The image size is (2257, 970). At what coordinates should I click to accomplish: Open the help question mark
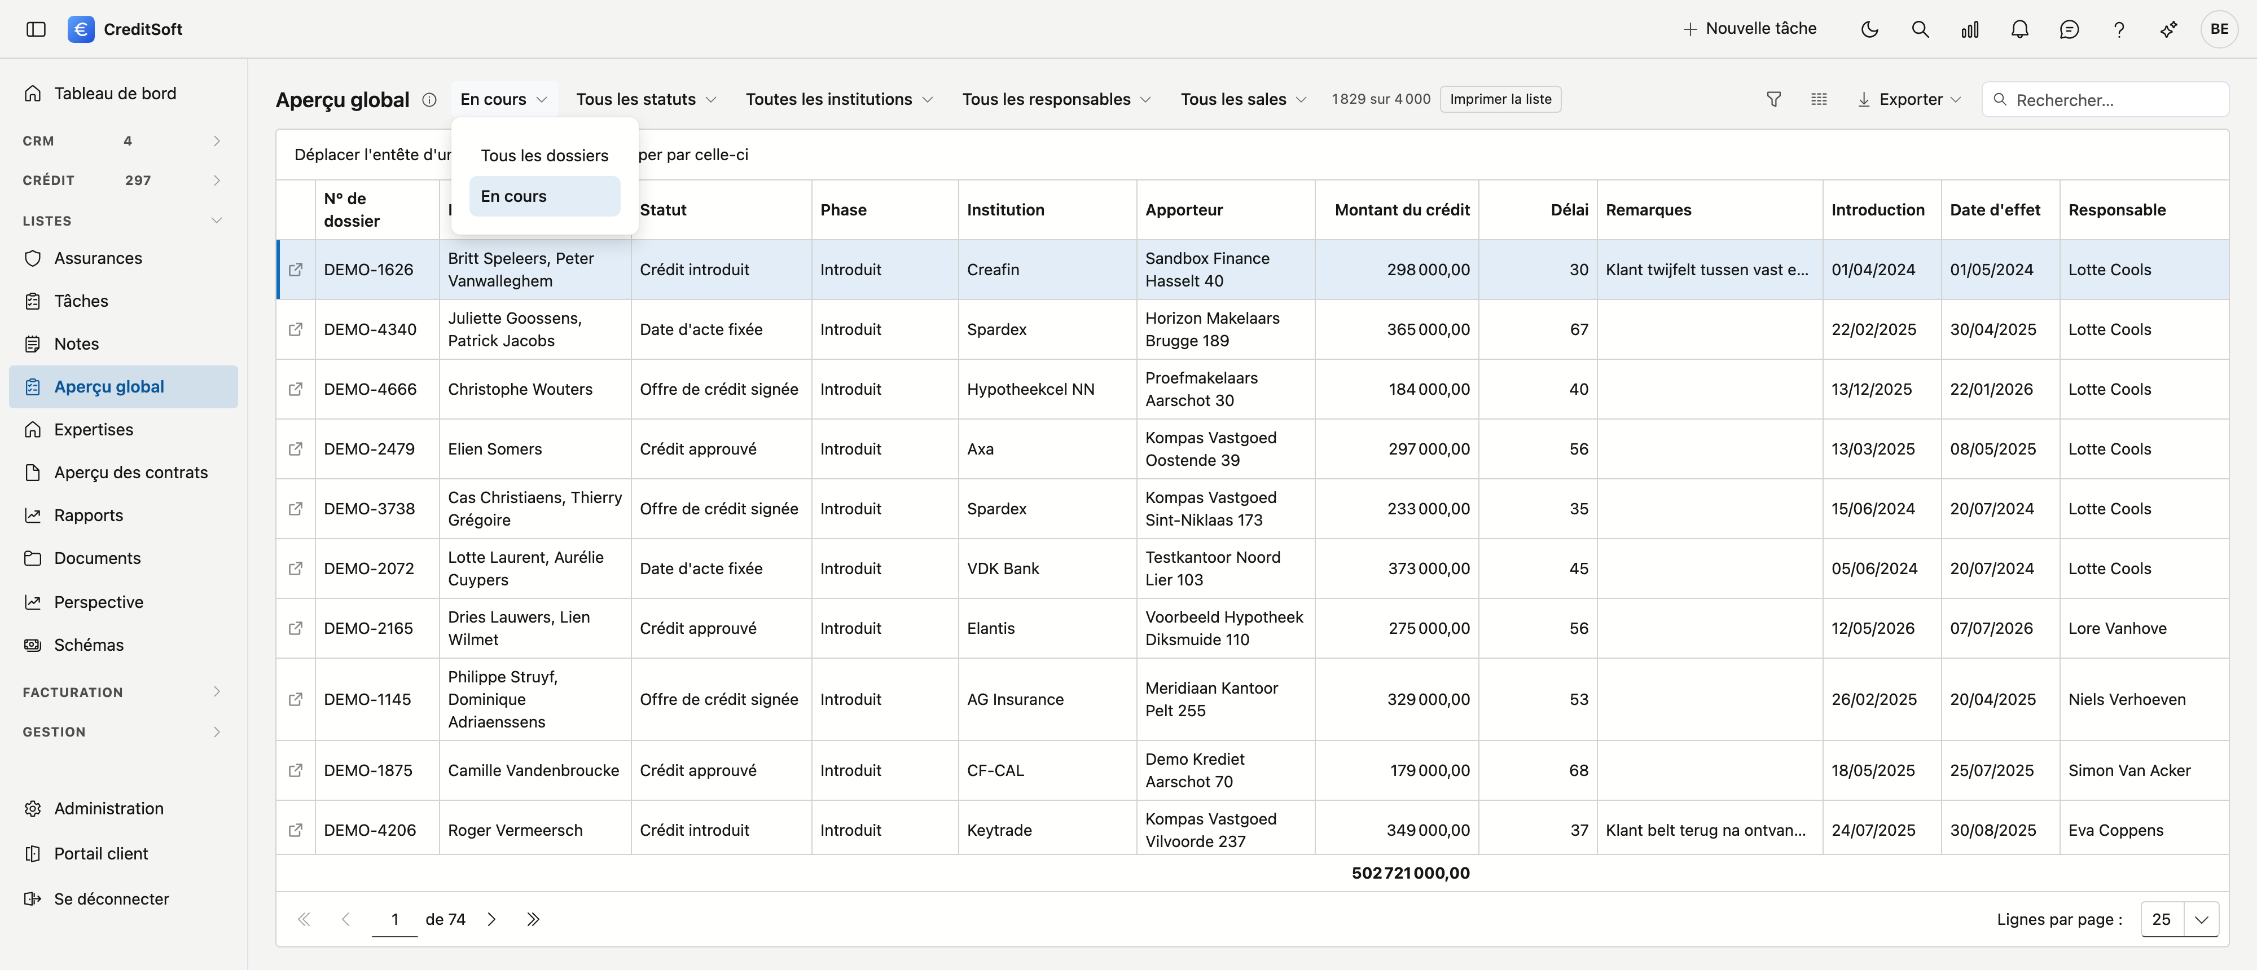pyautogui.click(x=2119, y=29)
